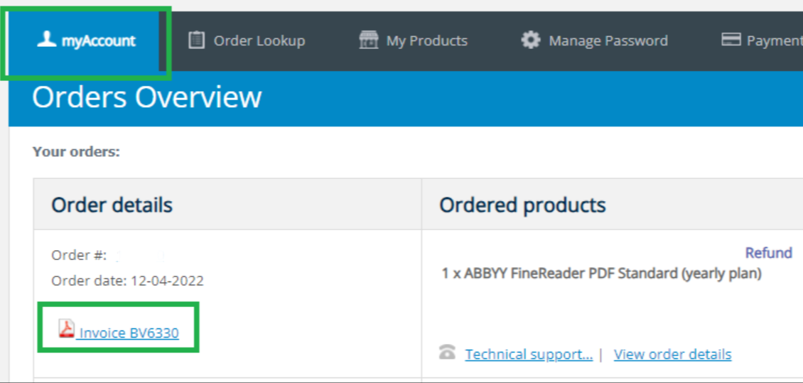This screenshot has height=383, width=803.
Task: Click the 'Order #:' label
Action: click(79, 255)
